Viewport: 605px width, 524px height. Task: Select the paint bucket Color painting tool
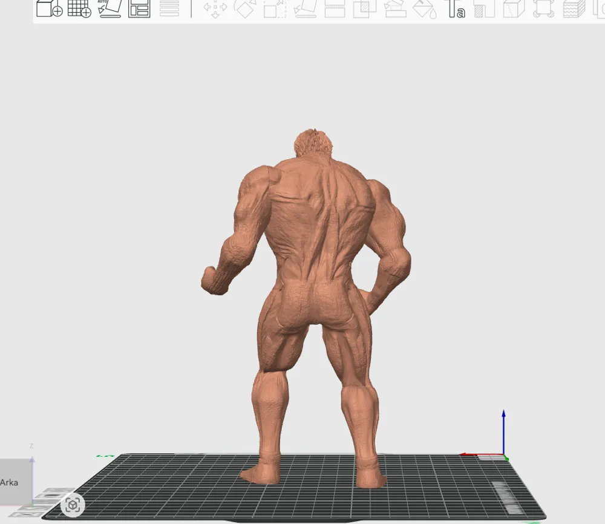425,8
